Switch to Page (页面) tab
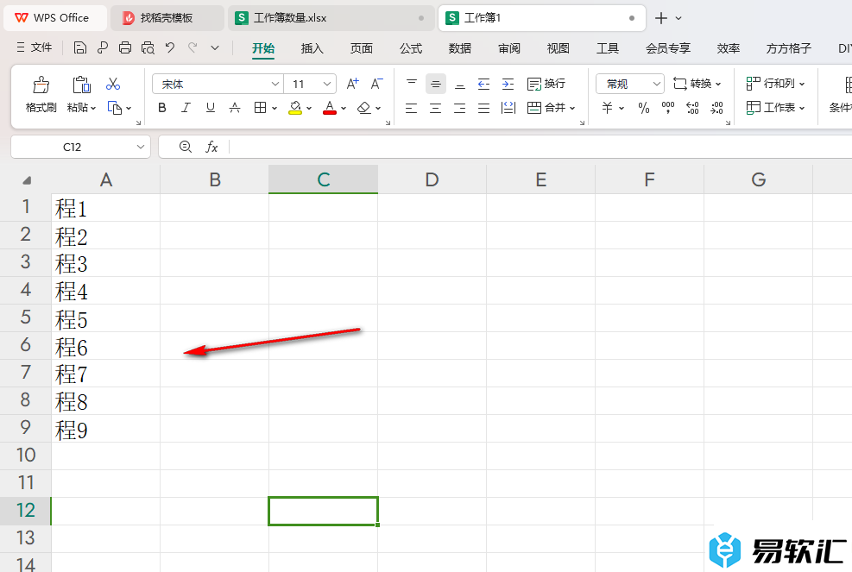852x572 pixels. 362,48
